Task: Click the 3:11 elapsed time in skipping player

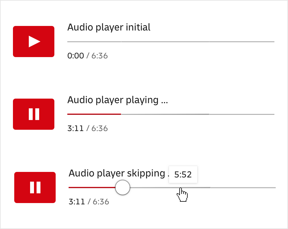Action: [77, 202]
